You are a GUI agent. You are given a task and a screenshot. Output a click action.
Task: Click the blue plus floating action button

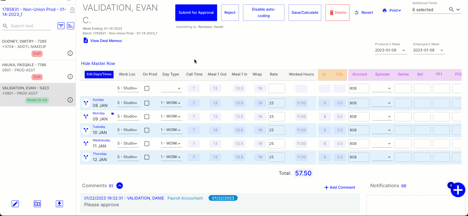click(458, 190)
